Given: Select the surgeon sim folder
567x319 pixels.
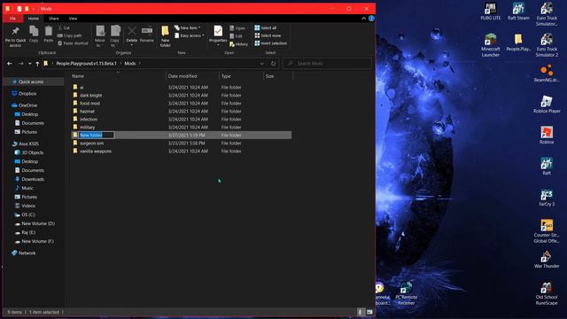Looking at the screenshot, I should 91,143.
